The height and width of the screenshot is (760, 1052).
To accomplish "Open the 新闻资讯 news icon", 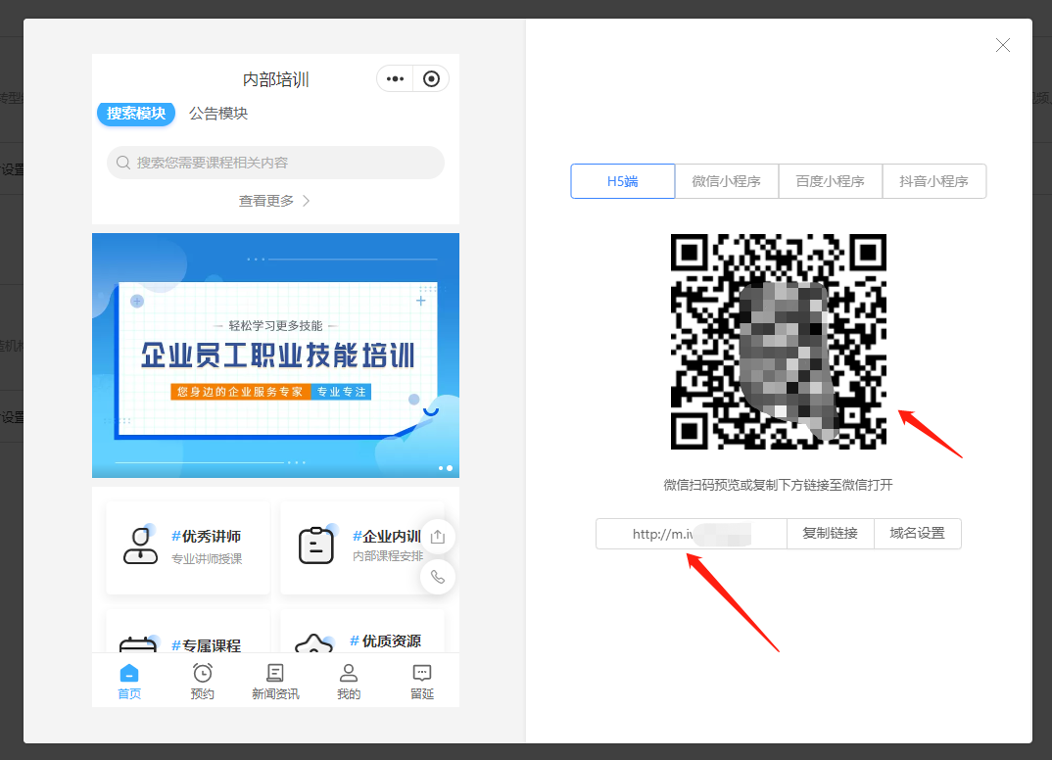I will click(x=275, y=672).
